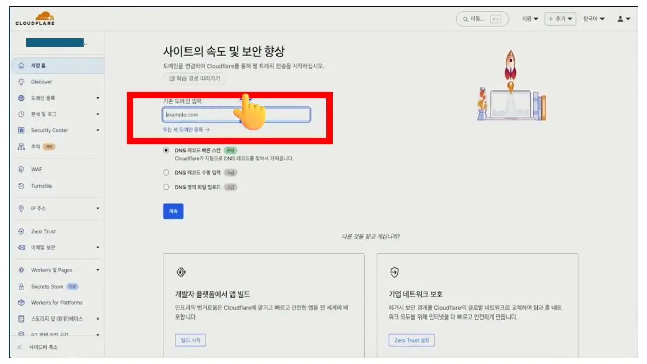Expand 도메인 등록 submenu arrow
The height and width of the screenshot is (364, 647).
[x=98, y=98]
